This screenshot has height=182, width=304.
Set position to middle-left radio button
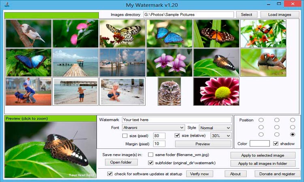tap(261, 127)
